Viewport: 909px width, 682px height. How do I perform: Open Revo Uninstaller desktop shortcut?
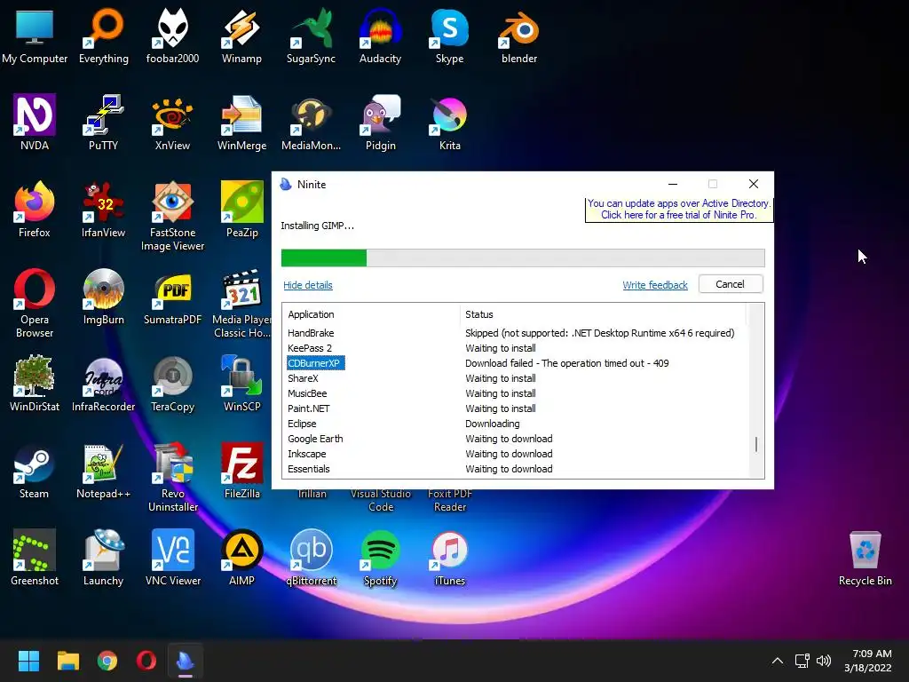click(172, 477)
